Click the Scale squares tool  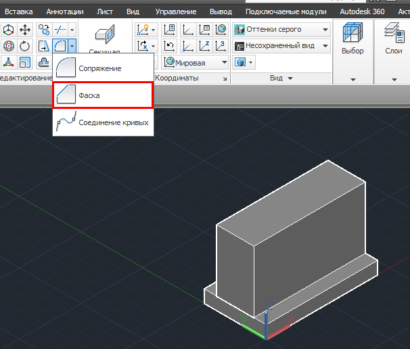click(25, 62)
